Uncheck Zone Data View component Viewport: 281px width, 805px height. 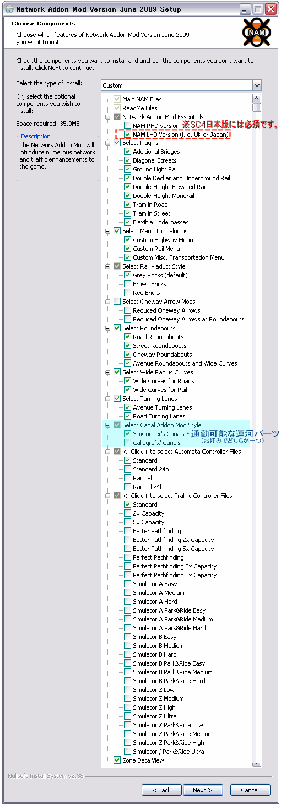click(117, 760)
